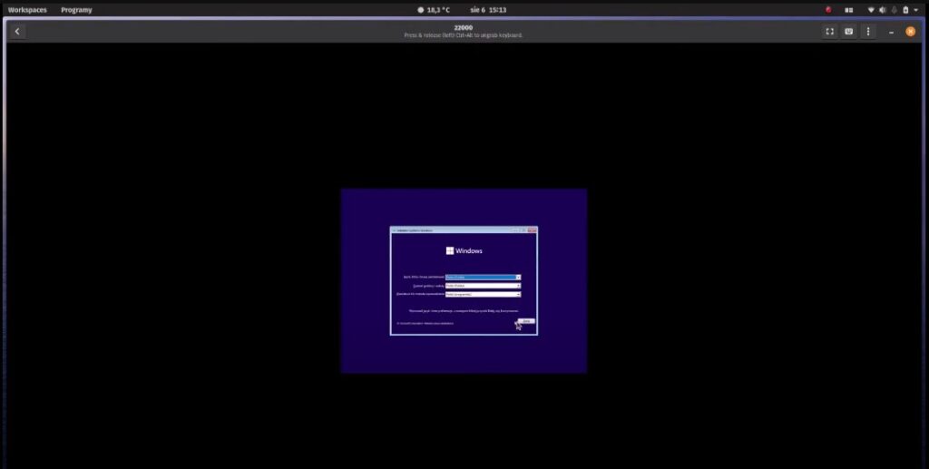Click the Wi-Fi network icon
This screenshot has height=469, width=929.
point(871,10)
